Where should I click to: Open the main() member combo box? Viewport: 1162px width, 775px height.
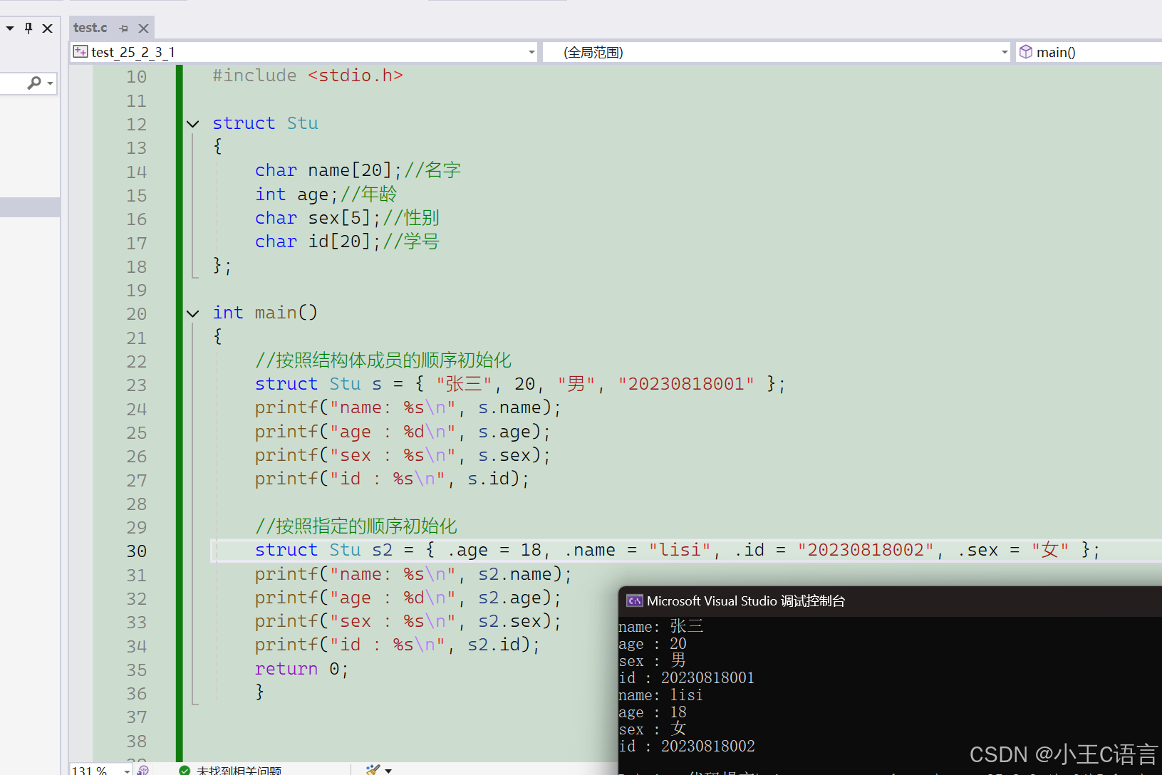point(1089,52)
